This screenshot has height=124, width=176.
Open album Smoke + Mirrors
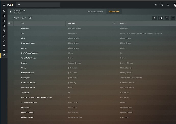(x=126, y=63)
